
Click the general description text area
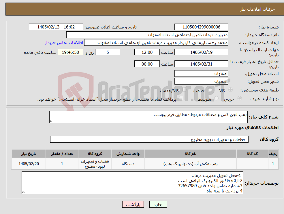point(148,117)
